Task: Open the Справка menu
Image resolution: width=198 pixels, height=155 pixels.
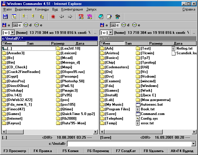Action: (x=189, y=9)
